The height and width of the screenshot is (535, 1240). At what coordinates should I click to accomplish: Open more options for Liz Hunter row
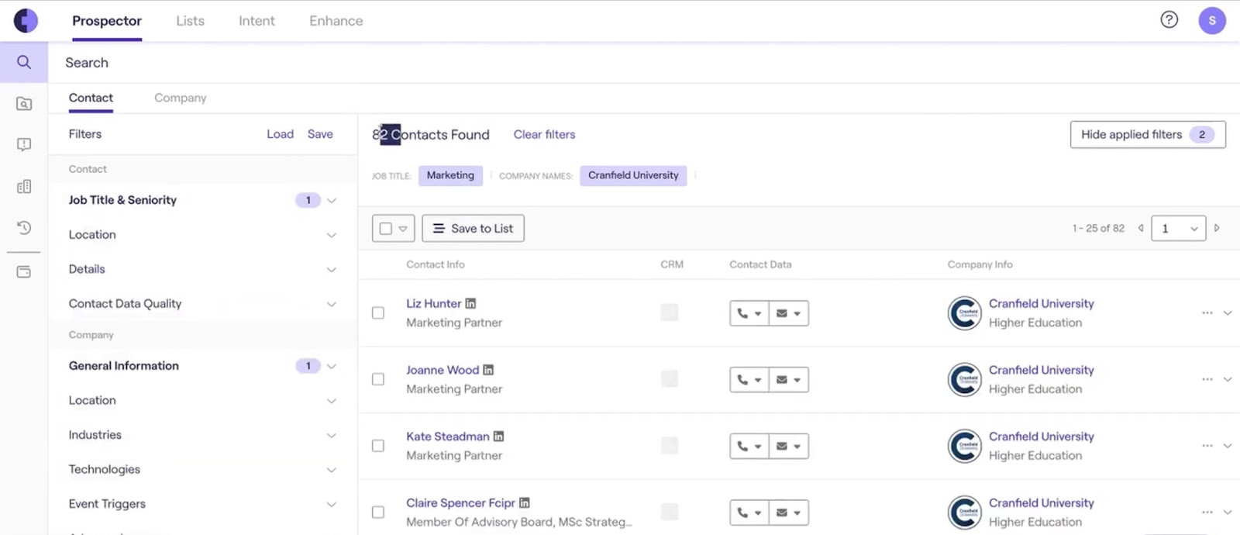point(1207,313)
